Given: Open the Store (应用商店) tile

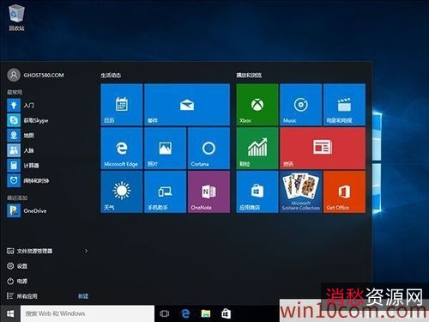Looking at the screenshot, I should (x=257, y=191).
